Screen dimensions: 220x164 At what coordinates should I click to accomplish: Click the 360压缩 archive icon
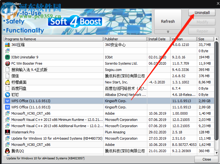[x=7, y=45]
